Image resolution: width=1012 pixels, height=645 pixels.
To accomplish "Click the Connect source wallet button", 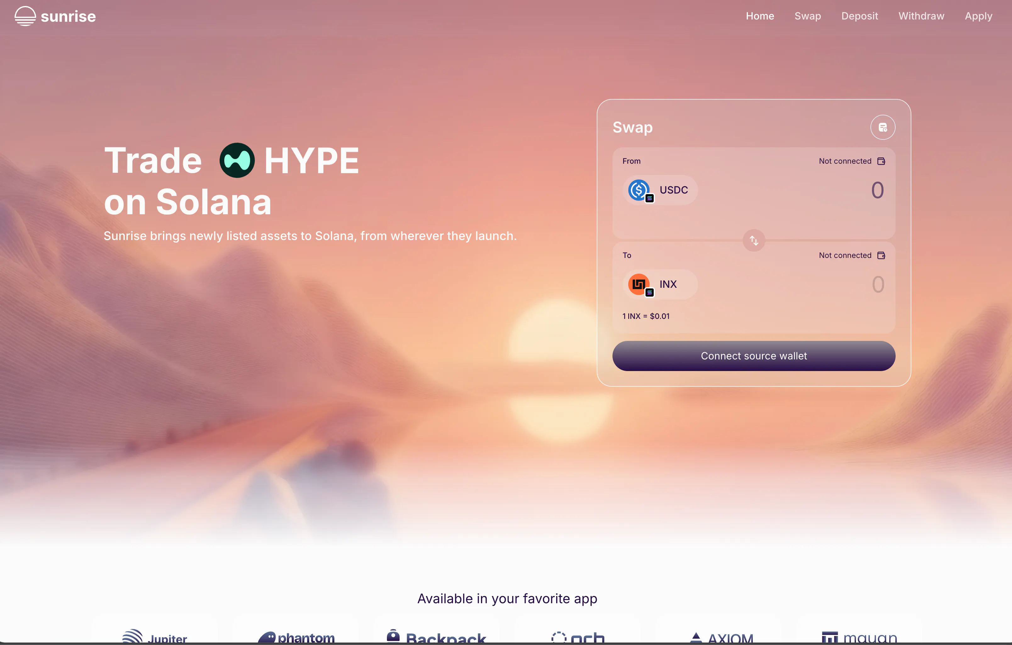I will 754,356.
